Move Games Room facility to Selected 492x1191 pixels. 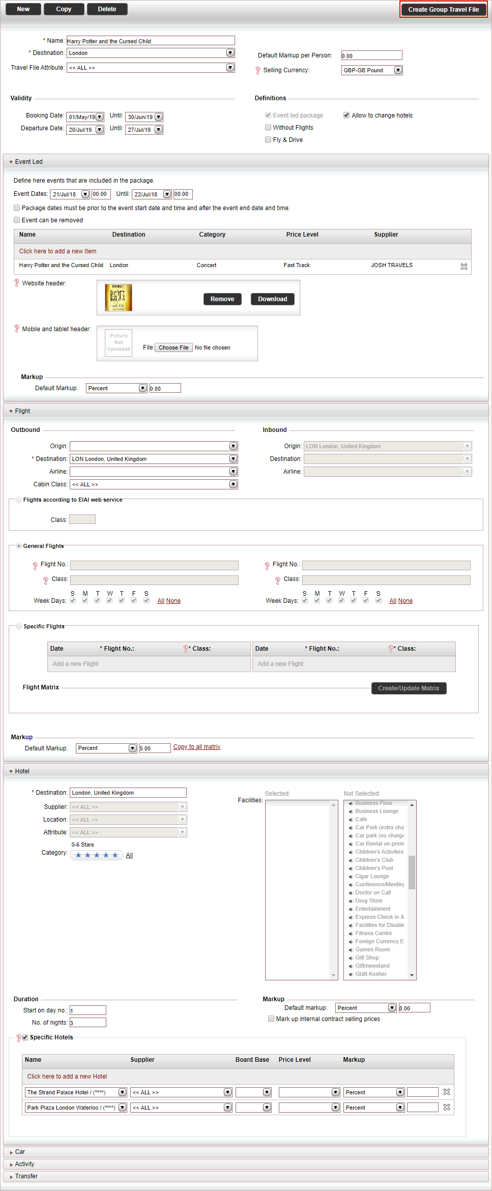pos(351,950)
